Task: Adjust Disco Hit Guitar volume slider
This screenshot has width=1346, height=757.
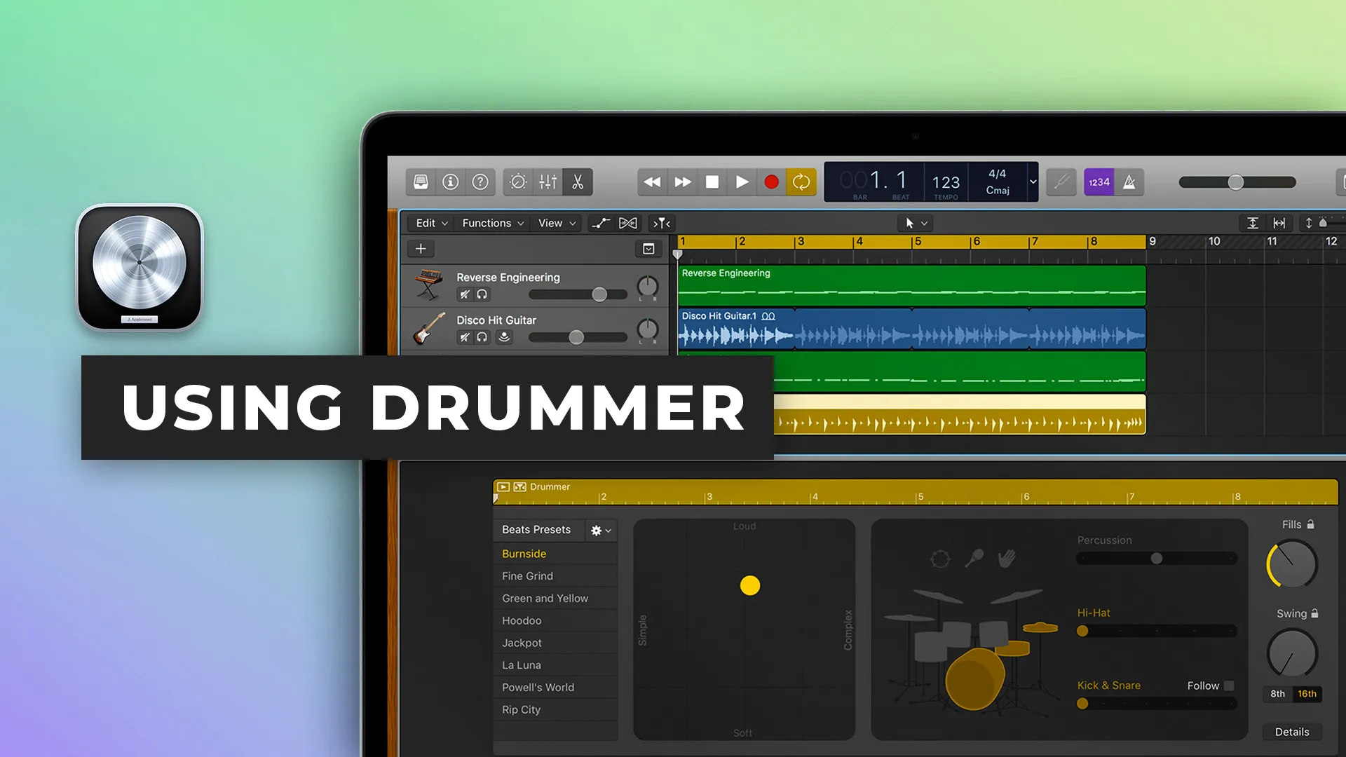Action: (578, 337)
